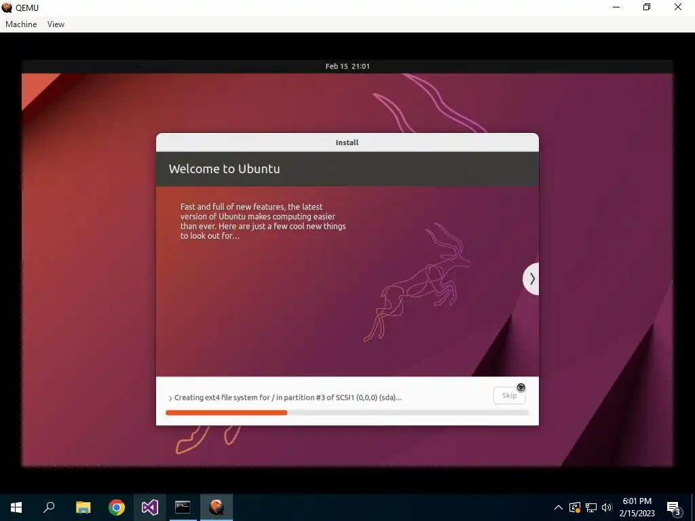
Task: Click the Ubuntu slide description text
Action: coord(263,221)
